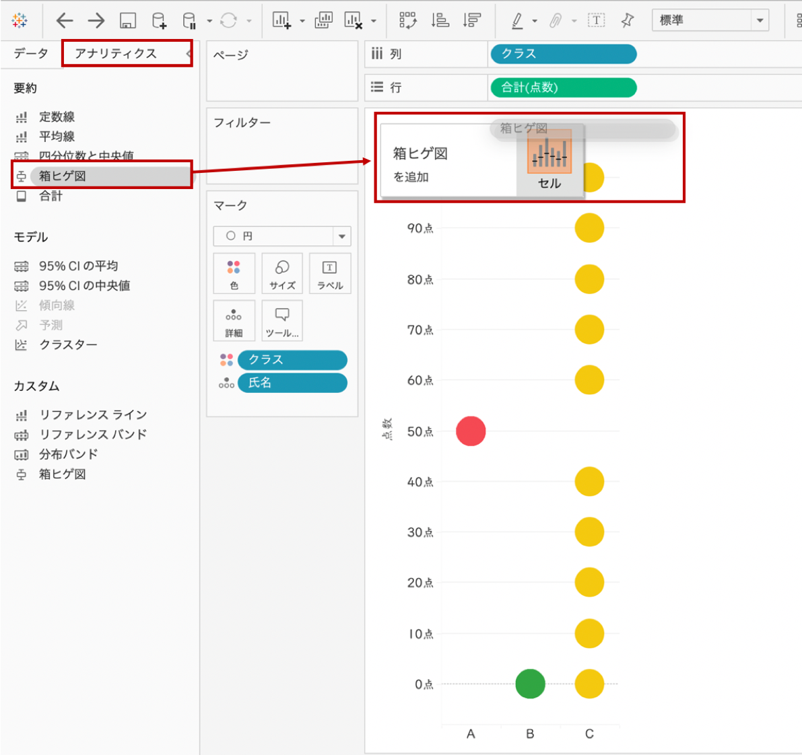Click the クラス pill on the Marks card
Image resolution: width=802 pixels, height=755 pixels.
coord(292,360)
